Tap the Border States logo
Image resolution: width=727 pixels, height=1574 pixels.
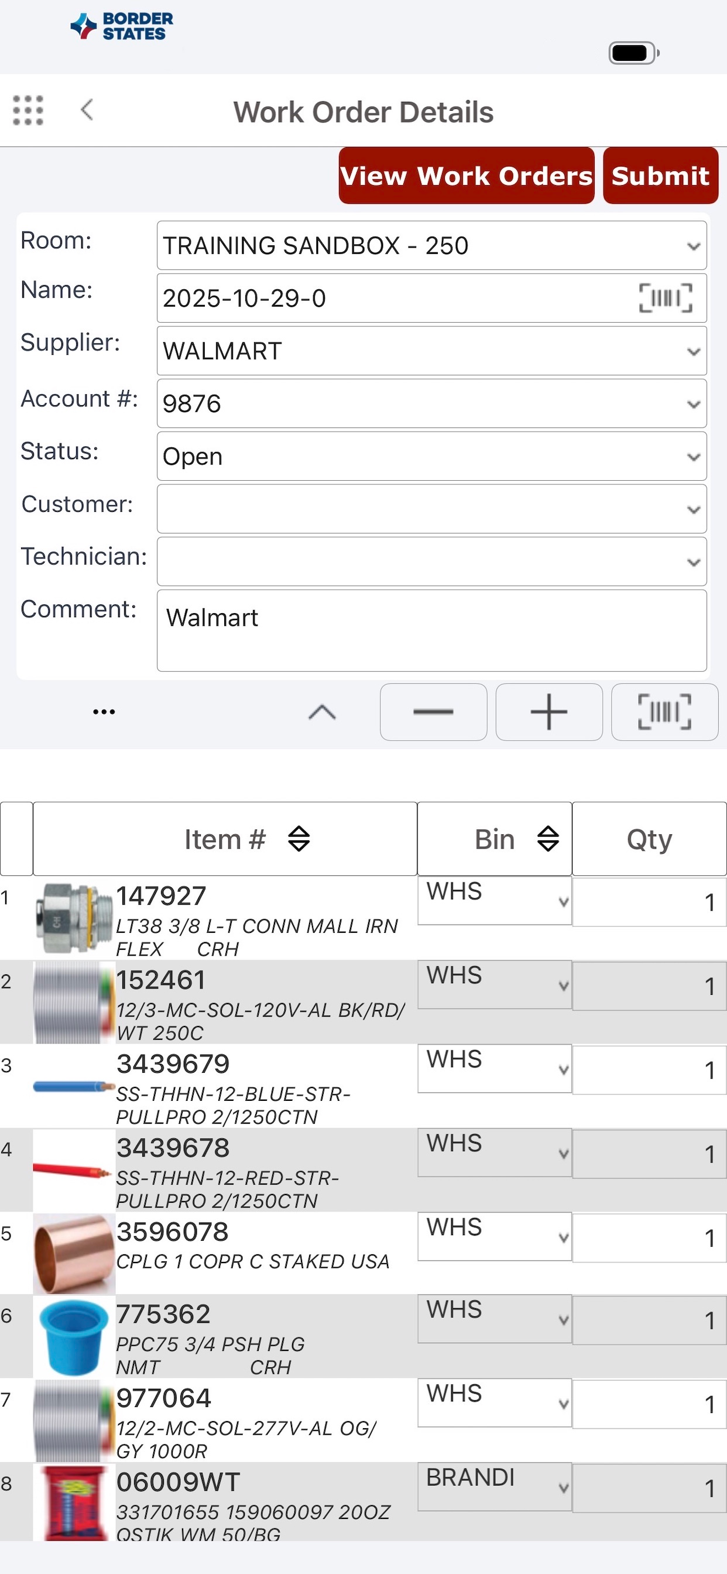tap(122, 26)
